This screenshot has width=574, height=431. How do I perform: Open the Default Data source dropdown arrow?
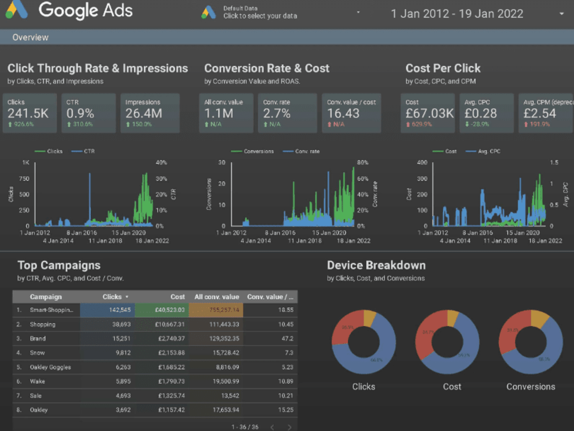[x=358, y=12]
